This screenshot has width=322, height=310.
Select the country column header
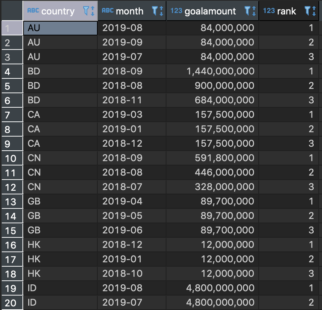pos(60,11)
